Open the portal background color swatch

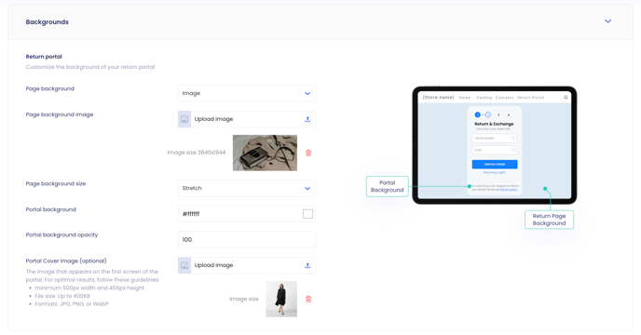(307, 214)
